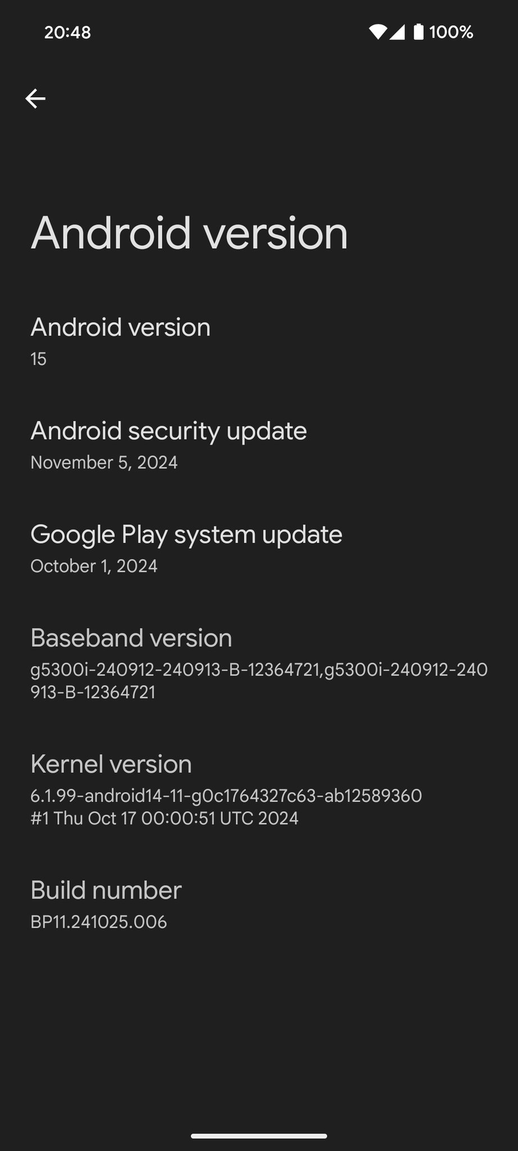Tap the November 5, 2024 security date
The height and width of the screenshot is (1151, 518).
(104, 463)
